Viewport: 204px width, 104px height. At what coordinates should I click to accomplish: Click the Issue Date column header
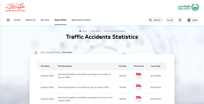[x=156, y=66]
